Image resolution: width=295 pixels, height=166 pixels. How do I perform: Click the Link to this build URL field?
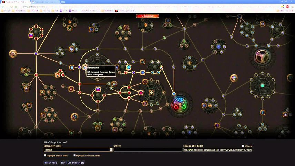coord(218,150)
